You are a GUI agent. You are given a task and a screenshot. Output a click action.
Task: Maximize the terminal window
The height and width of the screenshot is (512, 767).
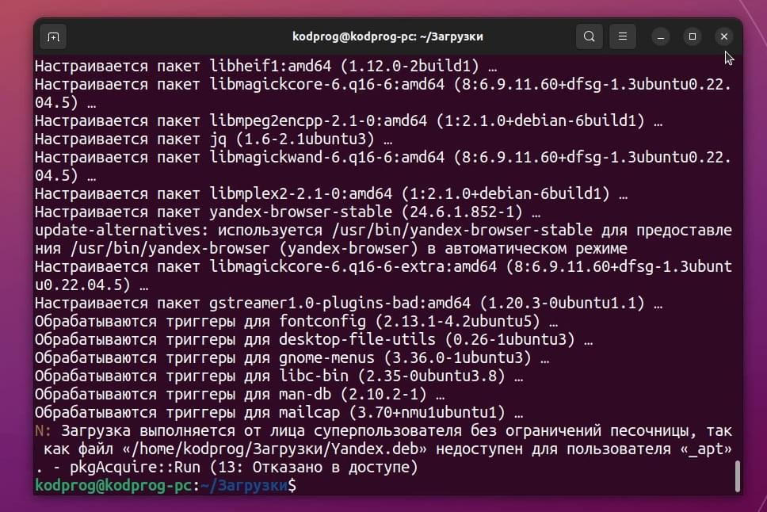point(693,36)
